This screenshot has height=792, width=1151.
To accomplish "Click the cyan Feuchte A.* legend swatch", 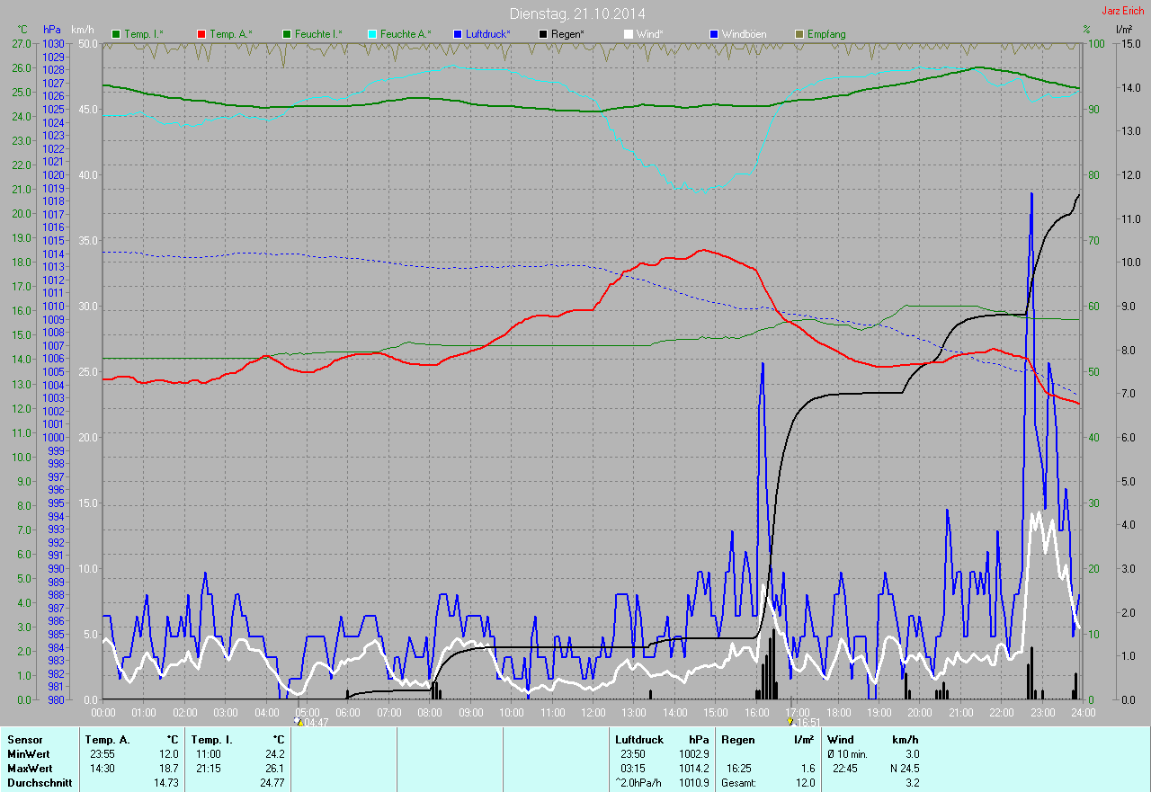I will click(373, 34).
